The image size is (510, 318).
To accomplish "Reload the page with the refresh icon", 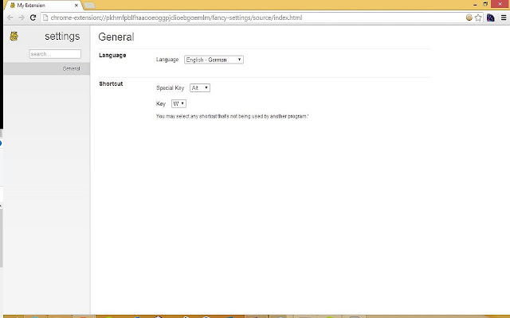I will [33, 17].
